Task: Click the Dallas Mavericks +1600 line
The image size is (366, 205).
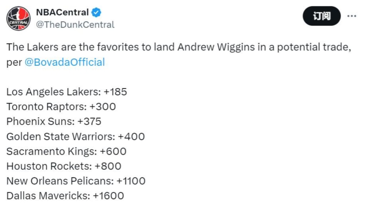Action: pos(65,196)
